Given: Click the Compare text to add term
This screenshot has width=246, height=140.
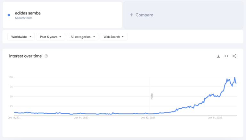Looking at the screenshot, I should [144, 15].
